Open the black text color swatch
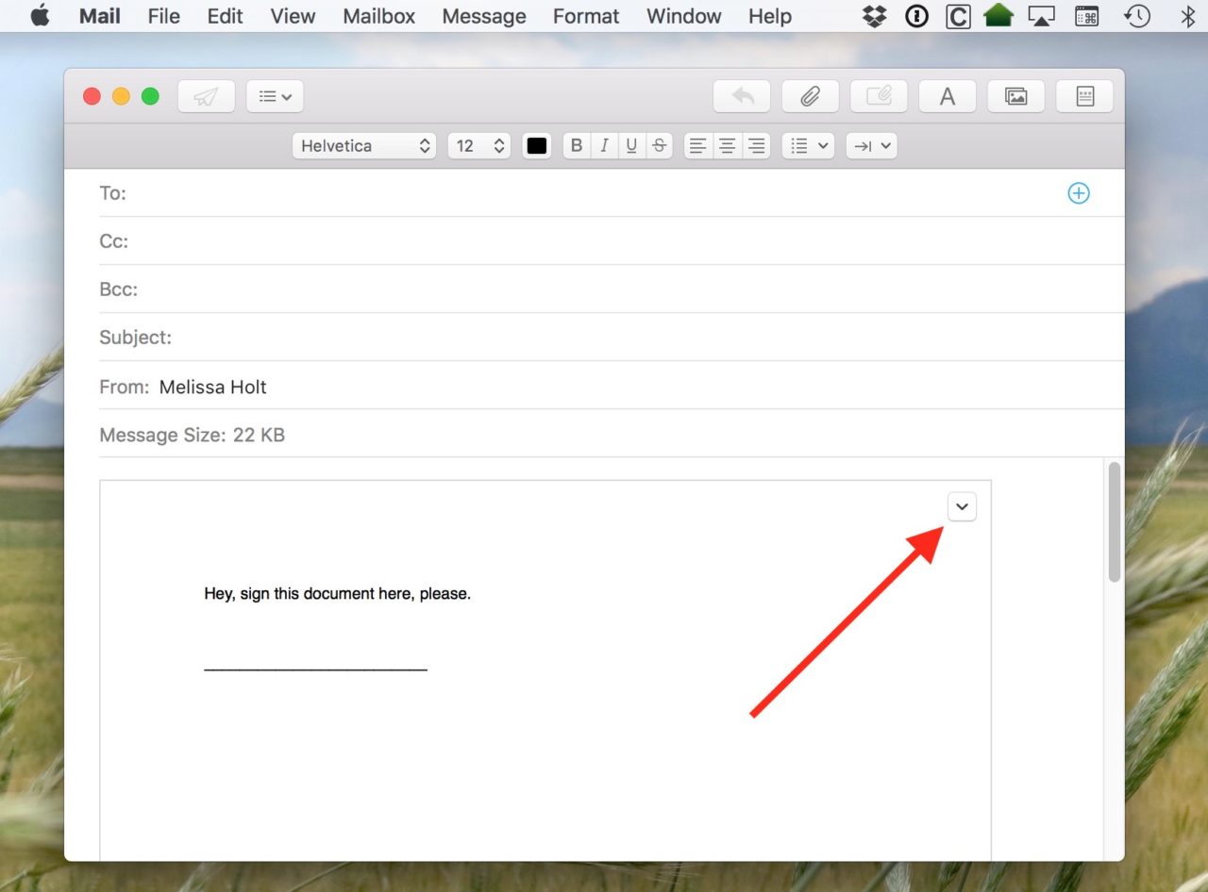The width and height of the screenshot is (1208, 892). (536, 145)
